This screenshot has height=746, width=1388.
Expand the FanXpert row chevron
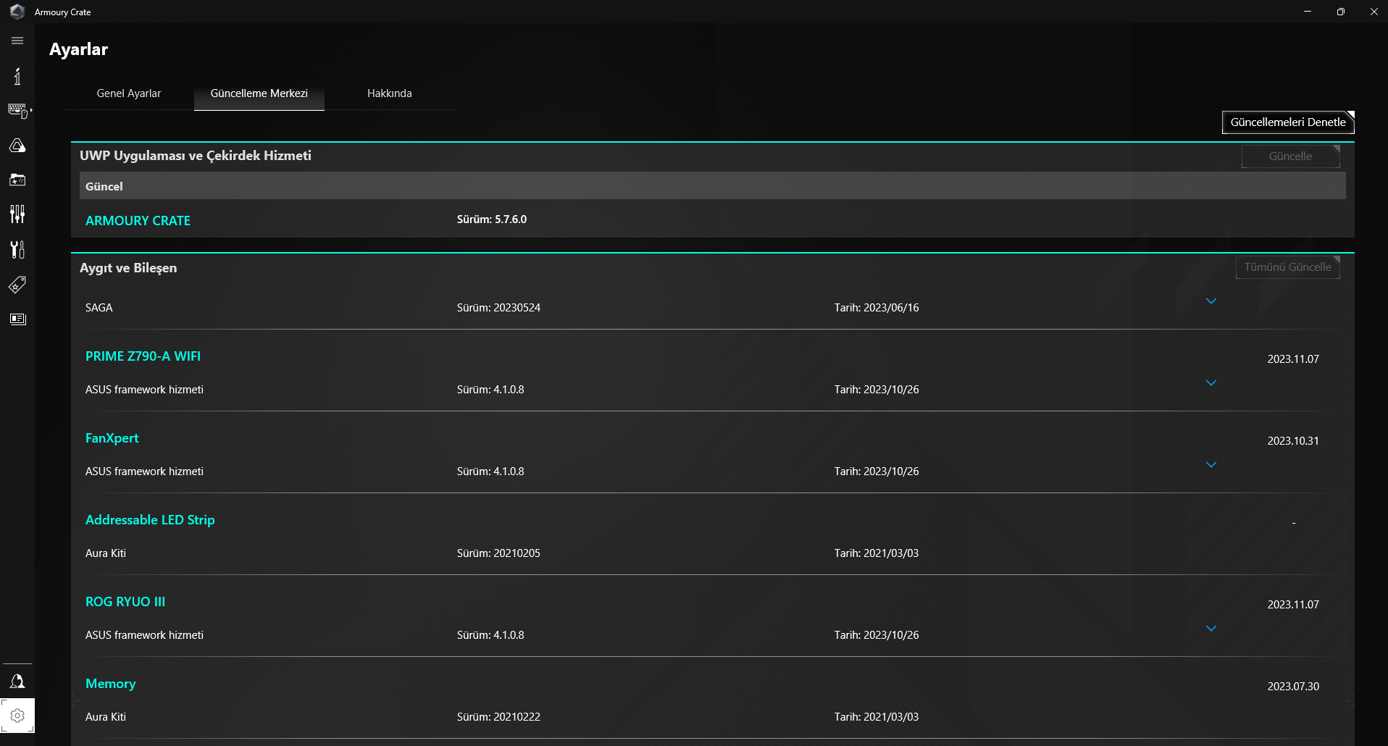coord(1211,464)
